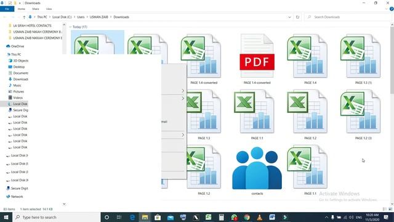Open the Windows Start menu

click(6, 217)
